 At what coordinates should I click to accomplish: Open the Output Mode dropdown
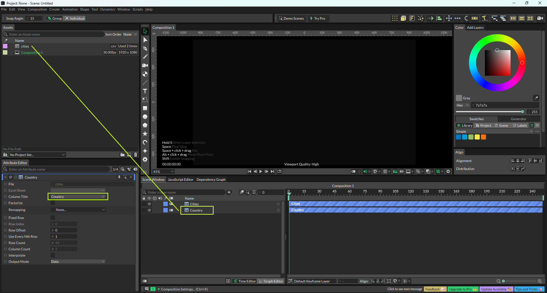[78, 262]
